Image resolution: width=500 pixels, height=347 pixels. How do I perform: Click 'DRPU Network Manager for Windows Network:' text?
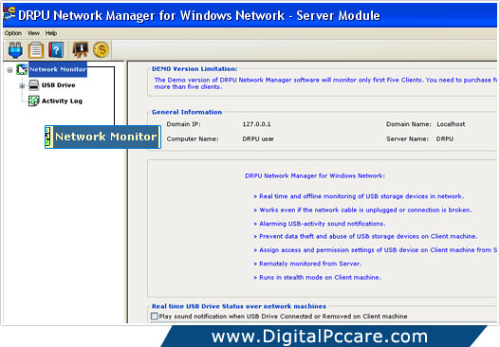click(315, 176)
